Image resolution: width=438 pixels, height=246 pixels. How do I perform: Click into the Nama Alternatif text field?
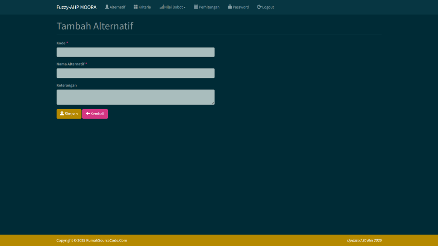pyautogui.click(x=135, y=73)
